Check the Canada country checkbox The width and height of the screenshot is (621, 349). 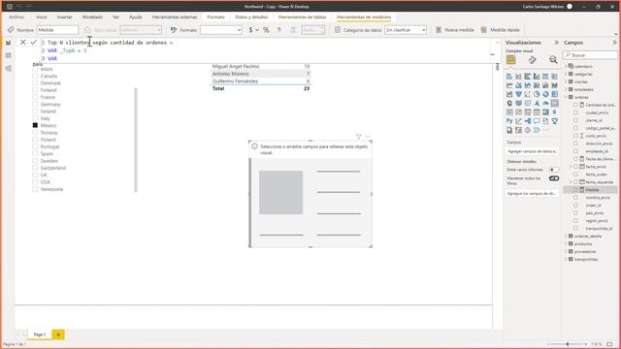click(35, 76)
